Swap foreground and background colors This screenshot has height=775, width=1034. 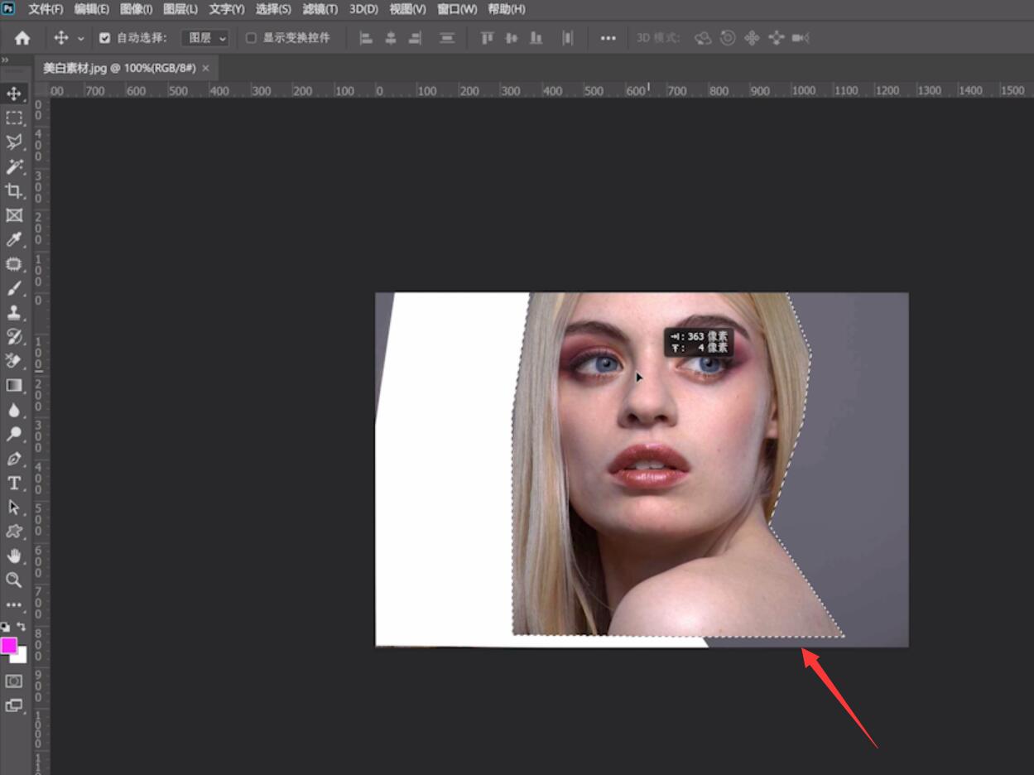pyautogui.click(x=22, y=627)
